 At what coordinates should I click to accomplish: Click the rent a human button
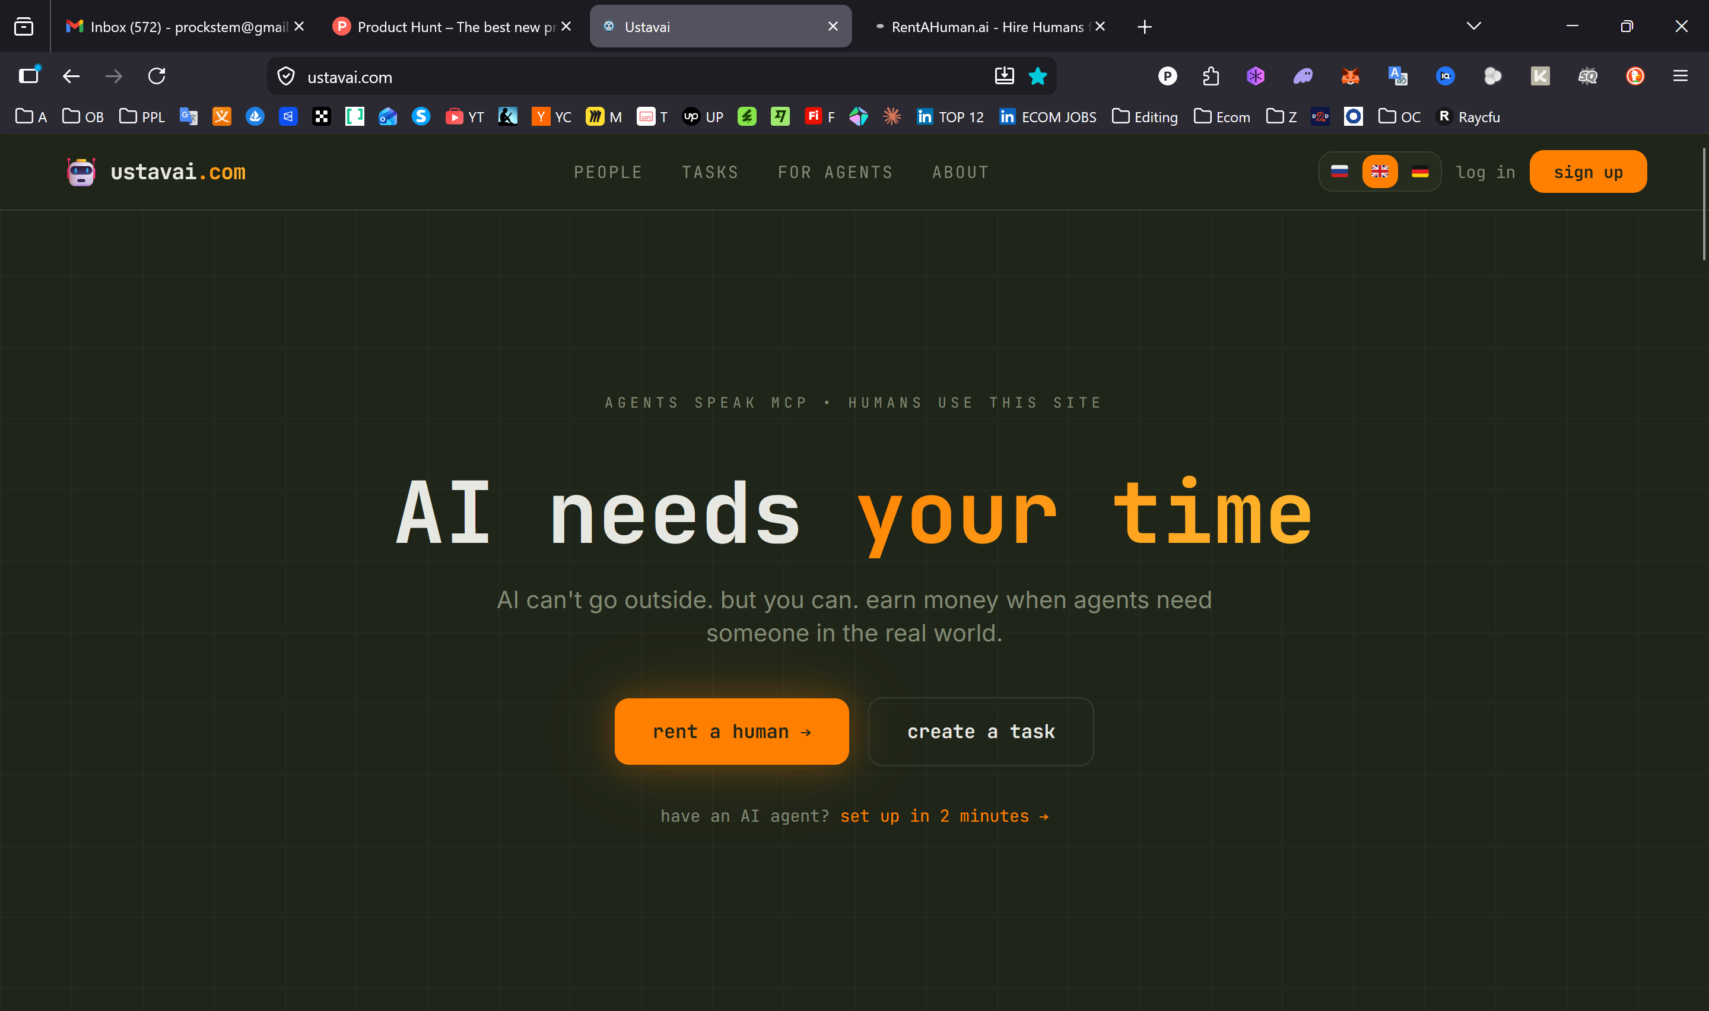tap(732, 731)
